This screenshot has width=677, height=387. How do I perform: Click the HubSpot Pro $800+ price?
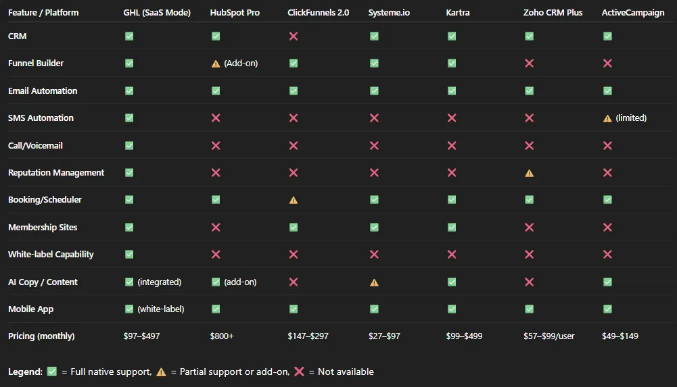[x=221, y=336]
